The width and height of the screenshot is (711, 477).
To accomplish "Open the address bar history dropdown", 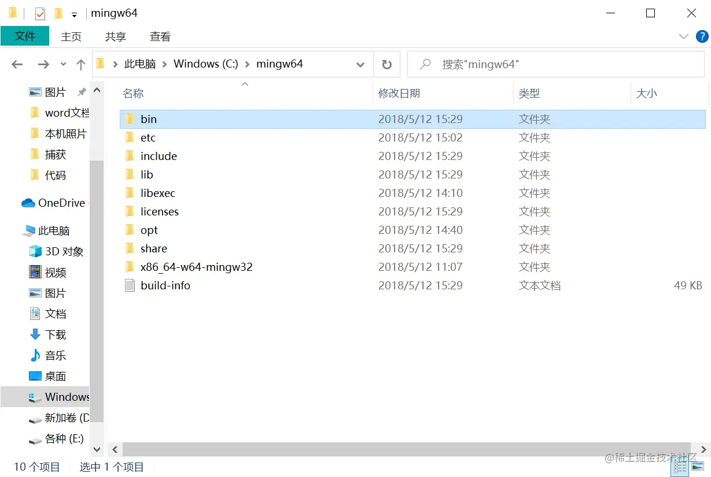I will (x=360, y=64).
